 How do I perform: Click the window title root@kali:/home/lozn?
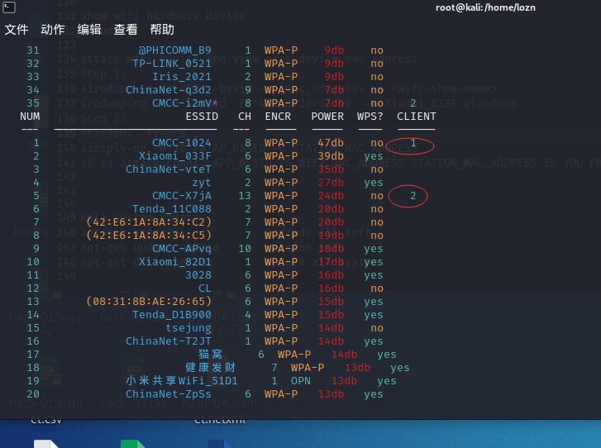485,7
